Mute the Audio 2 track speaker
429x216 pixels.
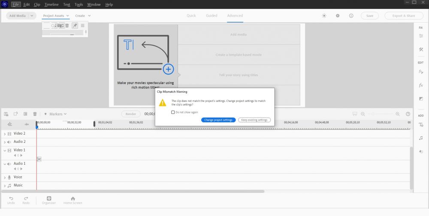[x=9, y=142]
